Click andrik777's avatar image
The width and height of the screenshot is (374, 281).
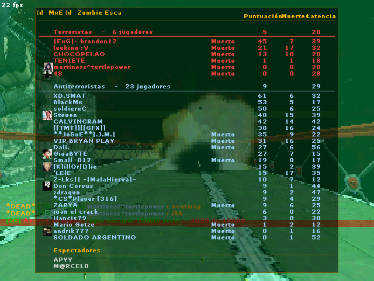[x=47, y=231]
